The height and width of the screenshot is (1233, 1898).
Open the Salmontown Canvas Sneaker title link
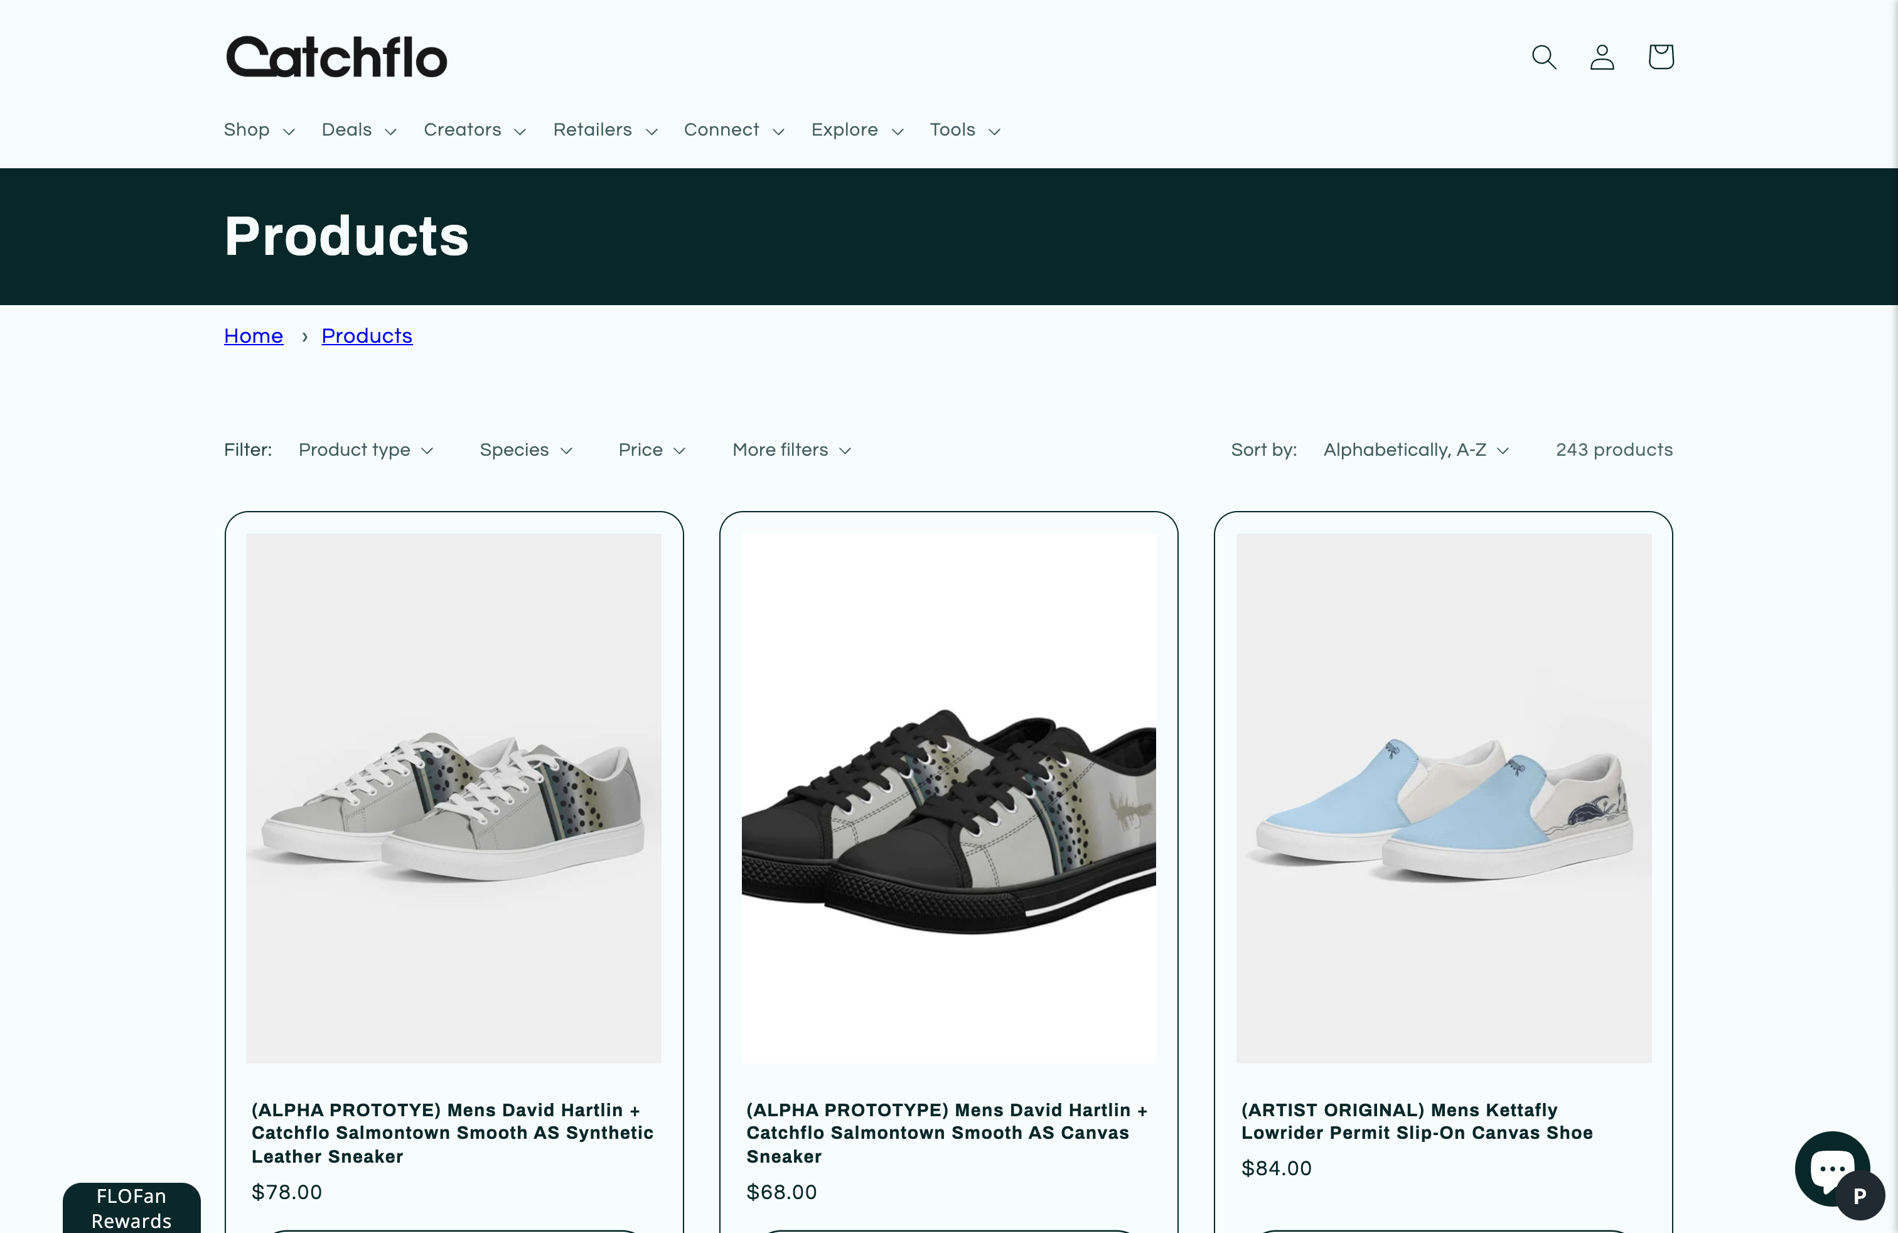[x=946, y=1133]
